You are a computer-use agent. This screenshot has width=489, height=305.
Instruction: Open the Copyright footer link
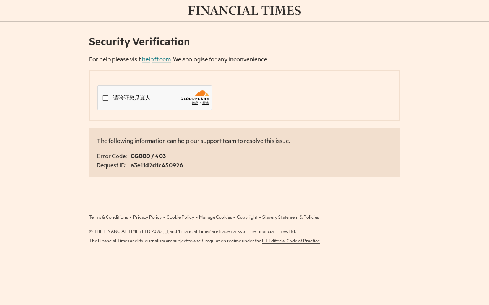point(247,217)
